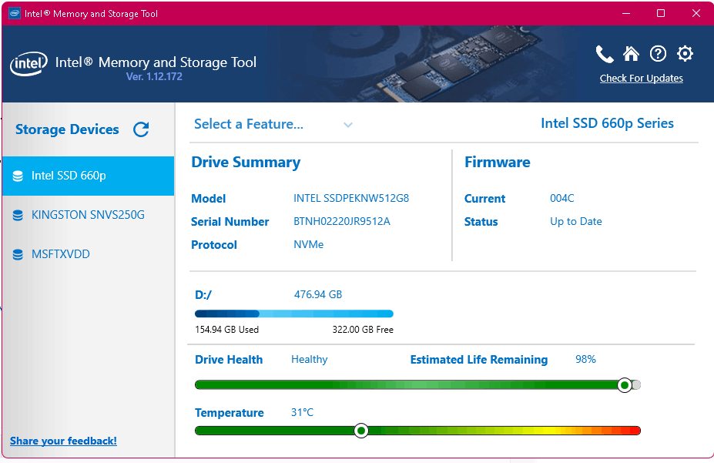
Task: Click the D:/ disk usage bar
Action: 293,314
